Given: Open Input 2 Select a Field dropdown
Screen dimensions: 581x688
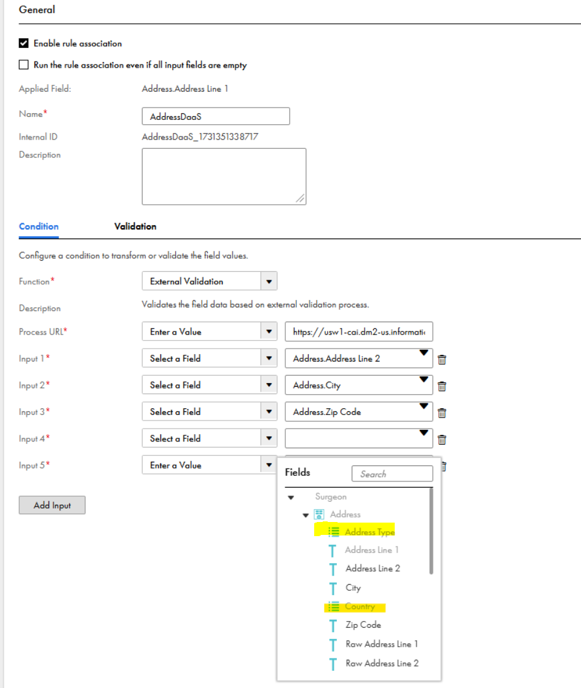Looking at the screenshot, I should click(x=269, y=386).
